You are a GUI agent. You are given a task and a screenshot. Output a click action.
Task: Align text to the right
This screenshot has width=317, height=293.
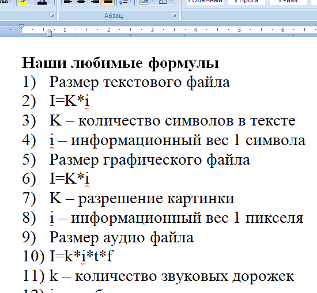[x=95, y=2]
